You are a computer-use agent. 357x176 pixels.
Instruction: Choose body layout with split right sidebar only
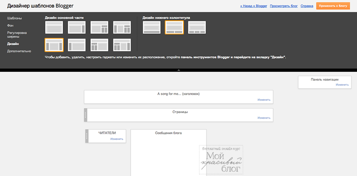point(99,27)
